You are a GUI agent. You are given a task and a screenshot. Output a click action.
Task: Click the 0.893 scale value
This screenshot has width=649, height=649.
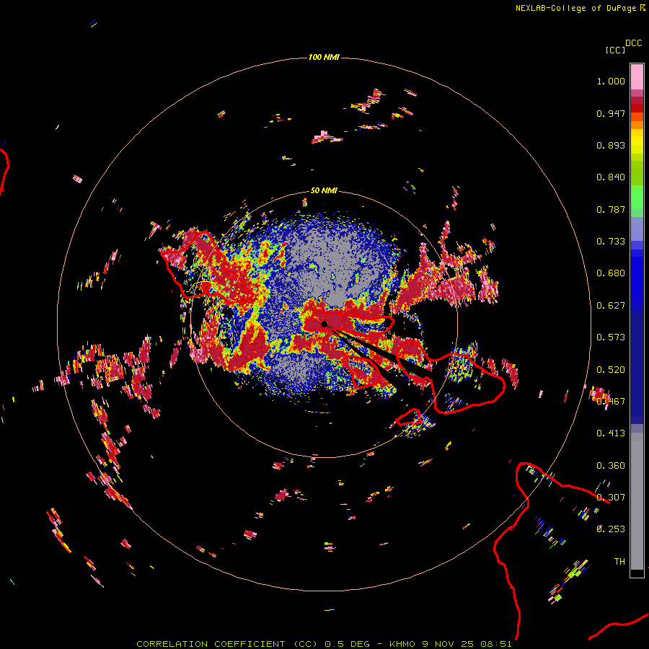pyautogui.click(x=611, y=145)
